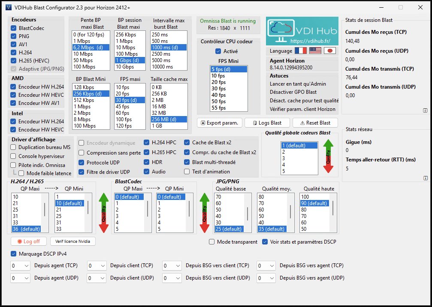This screenshot has width=432, height=307.
Task: Click the Log off button
Action: click(29, 241)
